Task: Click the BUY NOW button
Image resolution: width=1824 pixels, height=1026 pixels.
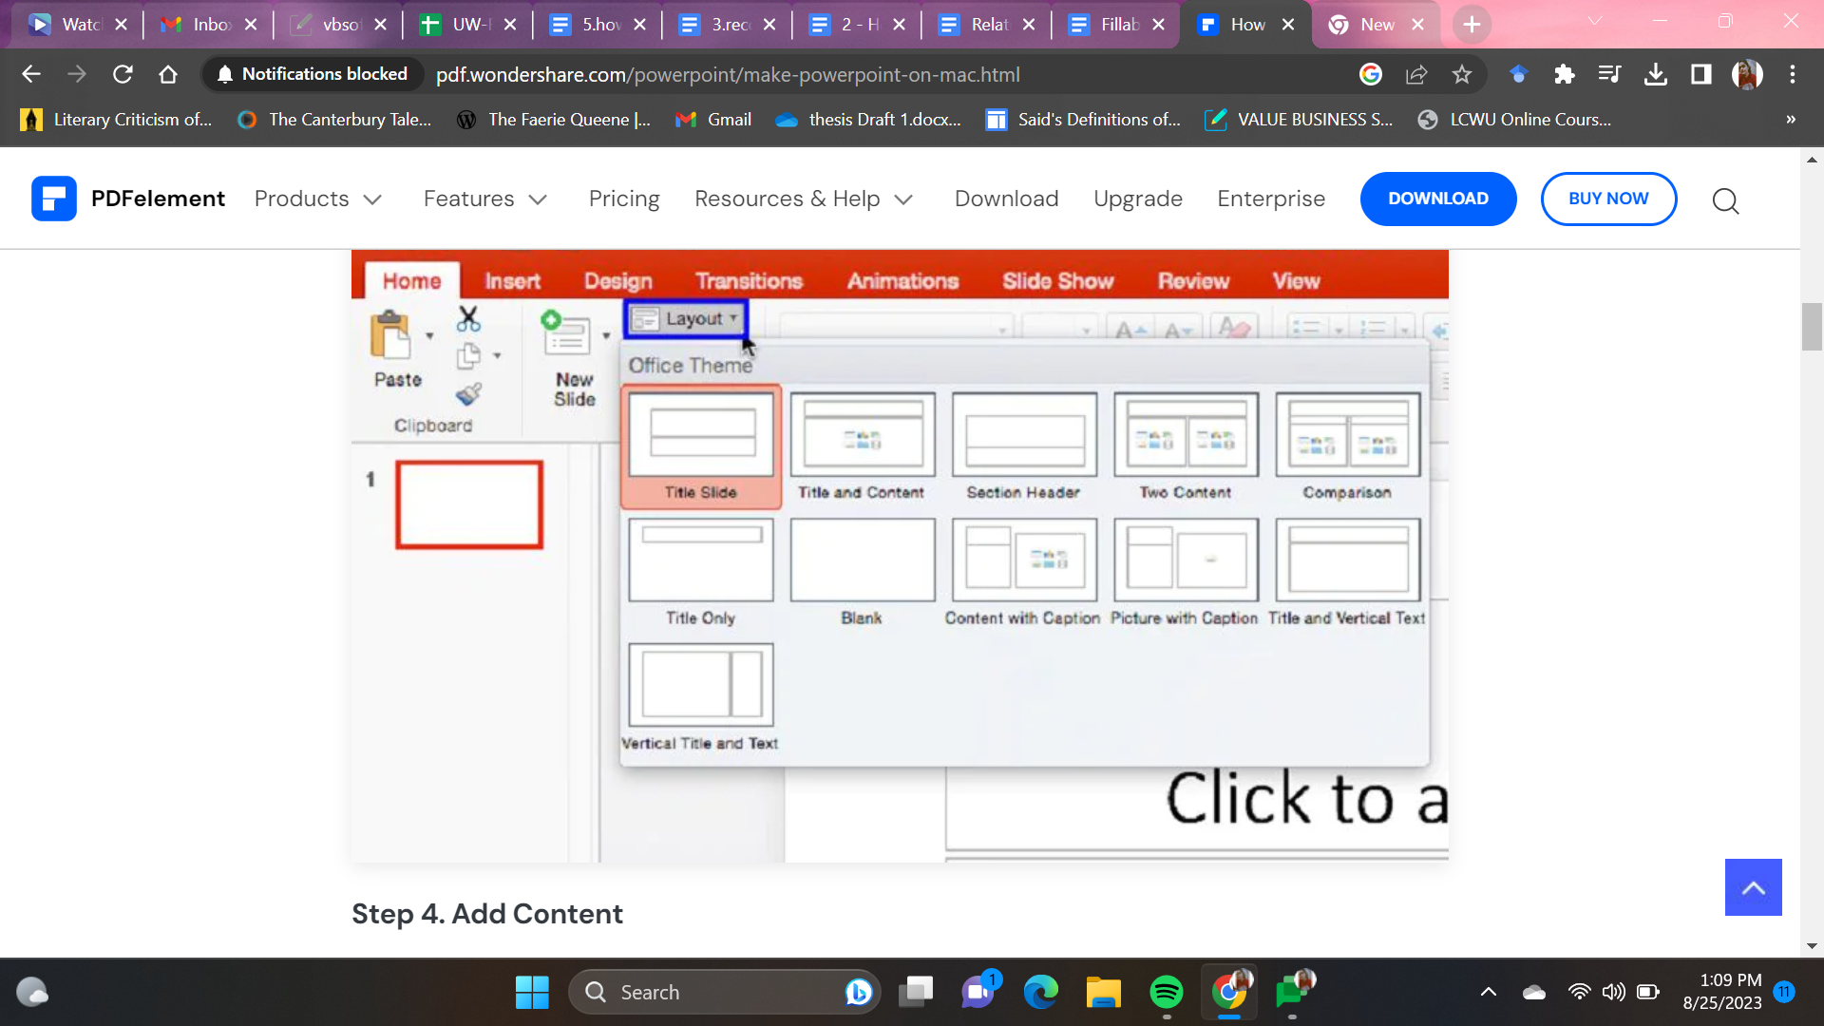Action: [x=1607, y=199]
